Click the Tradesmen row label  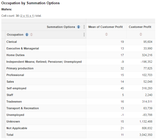14,102
